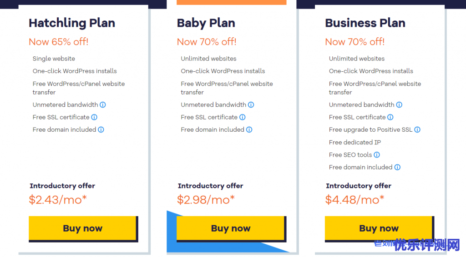466x257 pixels.
Task: Click info icon beside Baby Plan Free domain included
Action: [x=249, y=130]
